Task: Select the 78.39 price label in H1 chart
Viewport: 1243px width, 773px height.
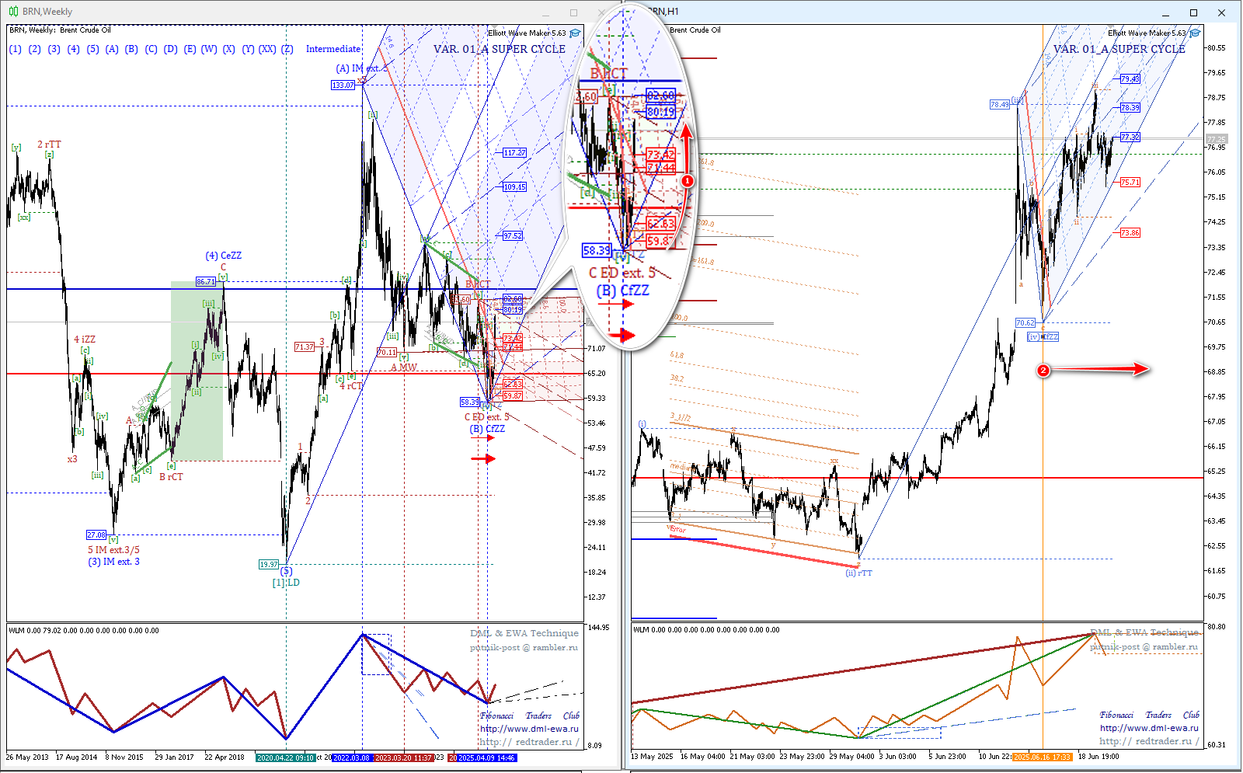Action: (1130, 108)
